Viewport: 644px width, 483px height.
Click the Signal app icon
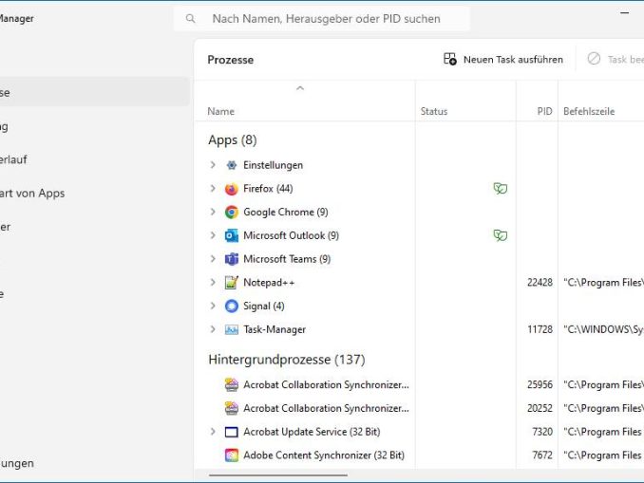(x=232, y=307)
